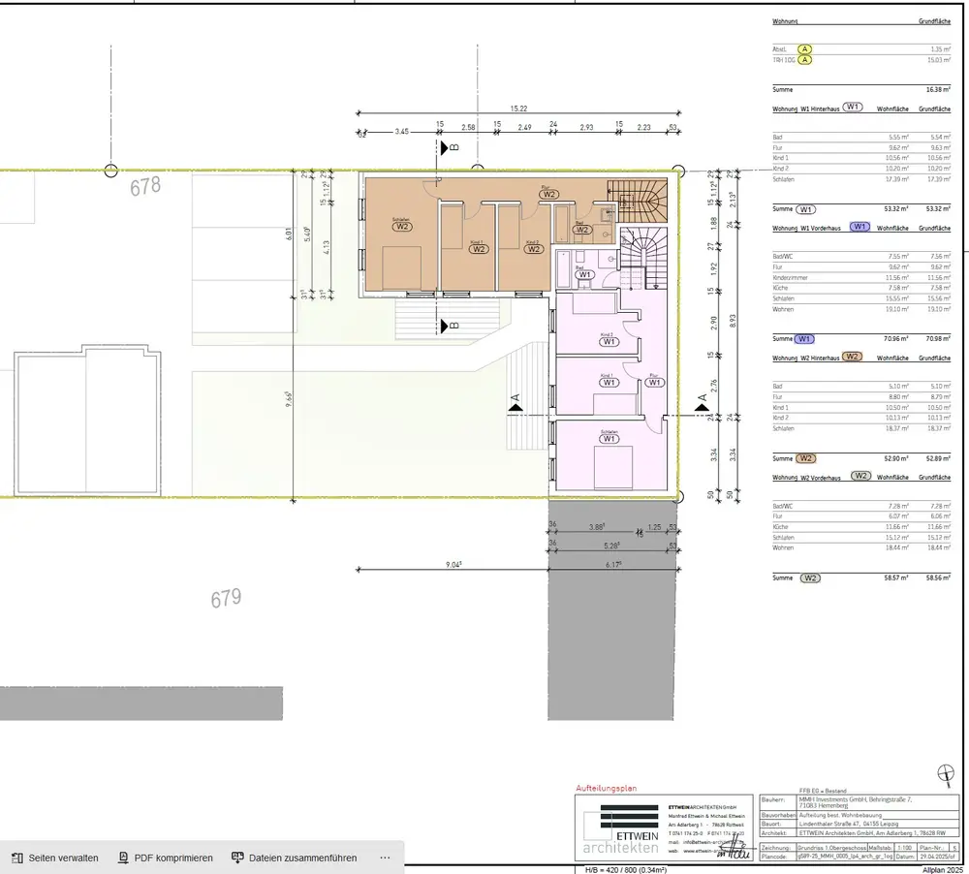The width and height of the screenshot is (969, 874).
Task: Click the right section marker A
Action: point(702,403)
